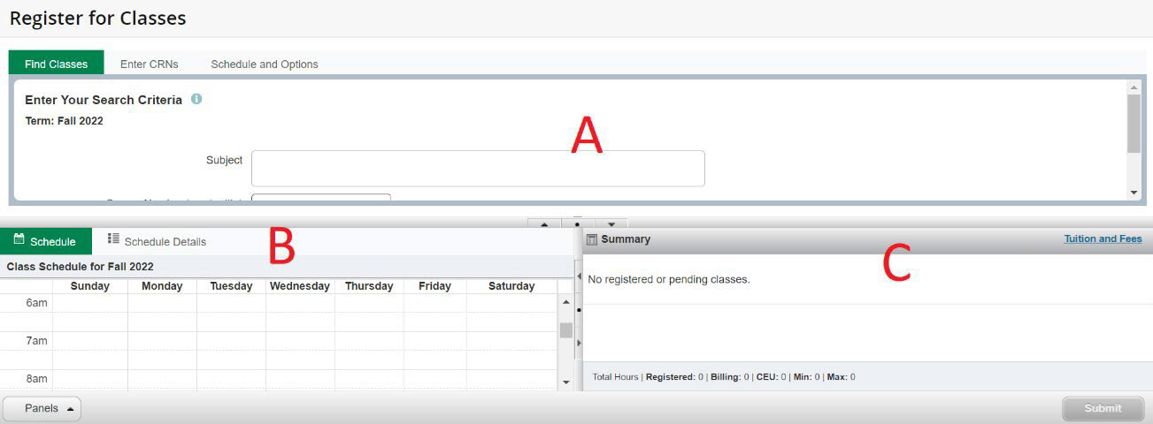Click the search panel scrollbar thumb
Image resolution: width=1153 pixels, height=424 pixels.
[x=1134, y=124]
